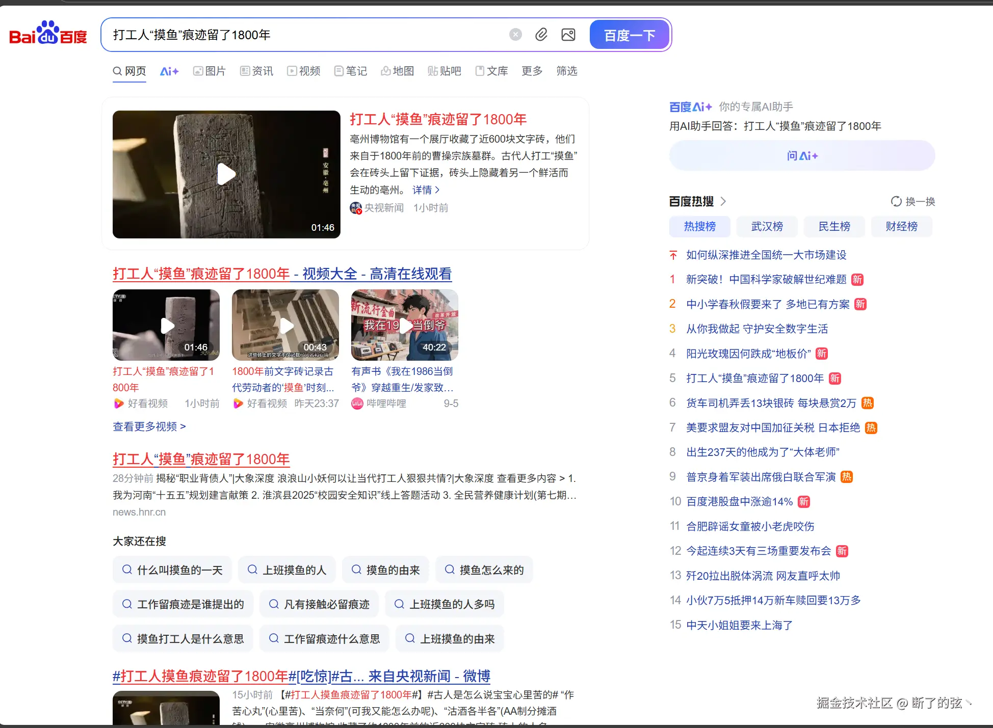993x728 pixels.
Task: Switch to the 武汉榜 hot list tab
Action: [x=767, y=226]
